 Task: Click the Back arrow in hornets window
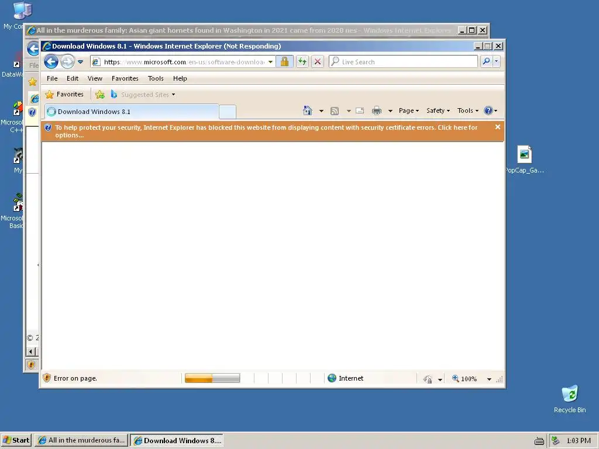[x=33, y=49]
